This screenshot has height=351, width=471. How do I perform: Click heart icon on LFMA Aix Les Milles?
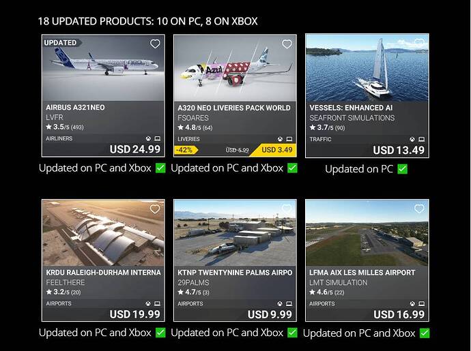[419, 208]
